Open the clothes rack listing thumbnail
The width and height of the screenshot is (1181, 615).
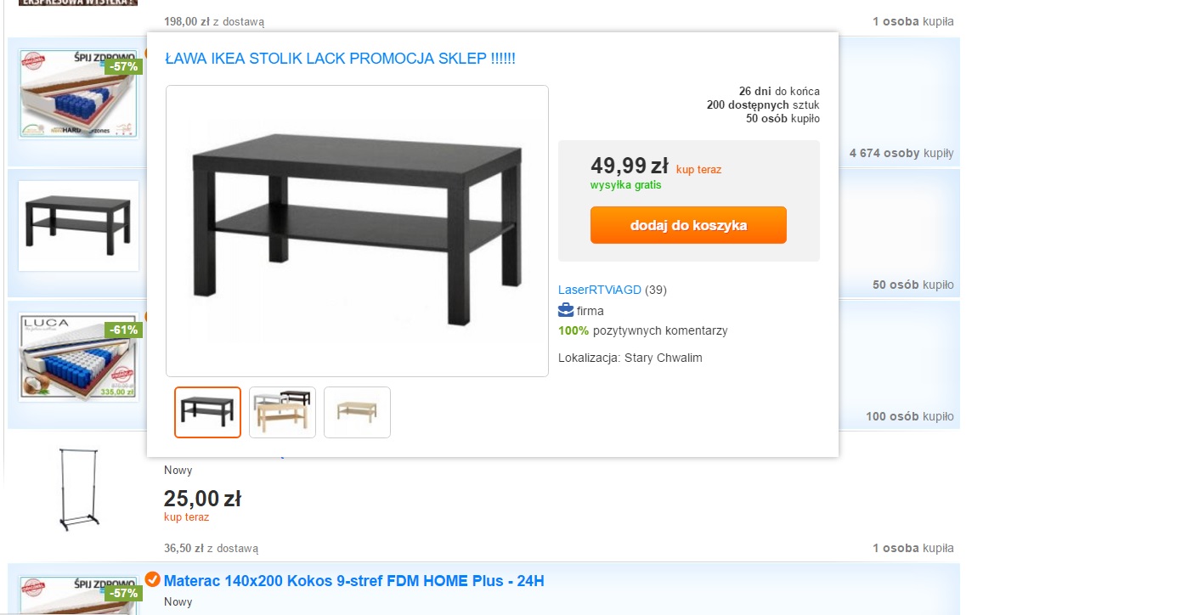click(x=77, y=489)
